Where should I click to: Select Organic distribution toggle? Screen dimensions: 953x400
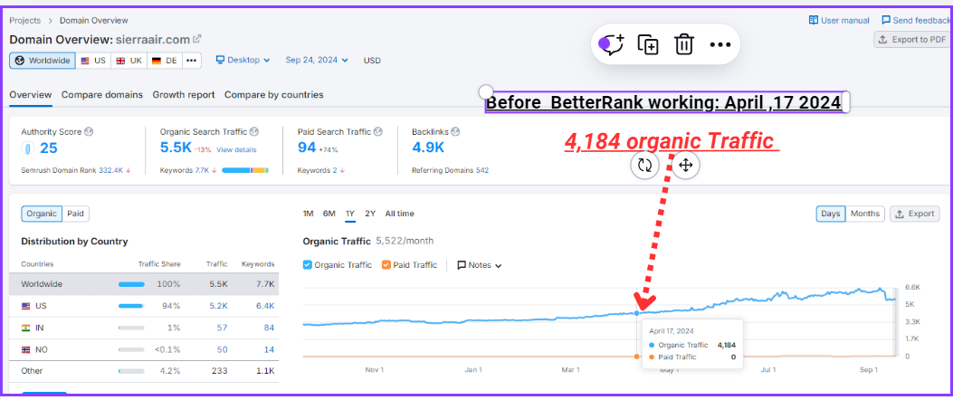pos(42,214)
